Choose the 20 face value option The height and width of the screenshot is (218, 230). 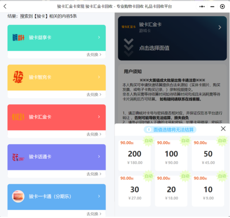[171, 191]
